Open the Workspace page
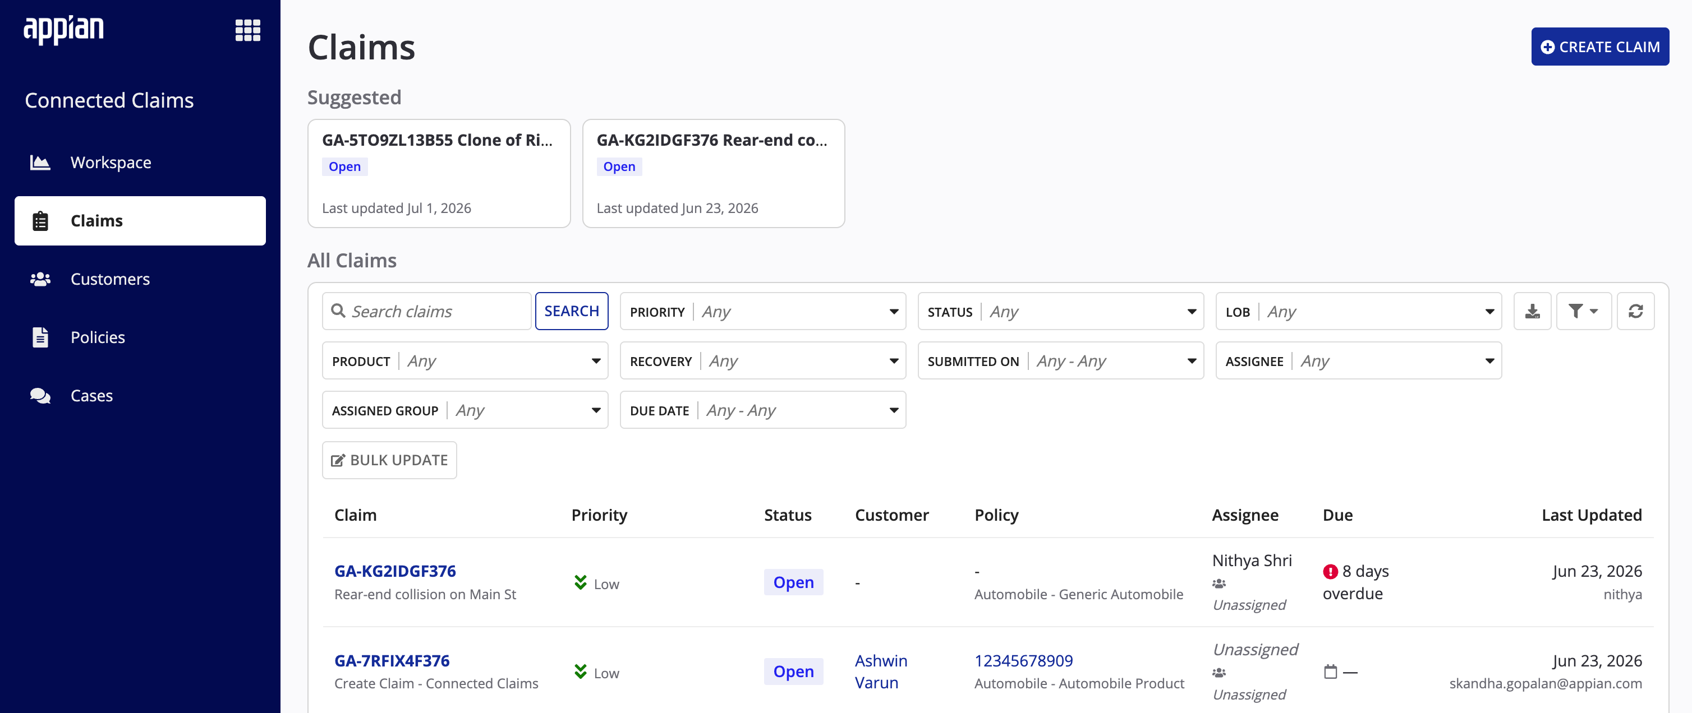This screenshot has width=1692, height=713. 140,162
